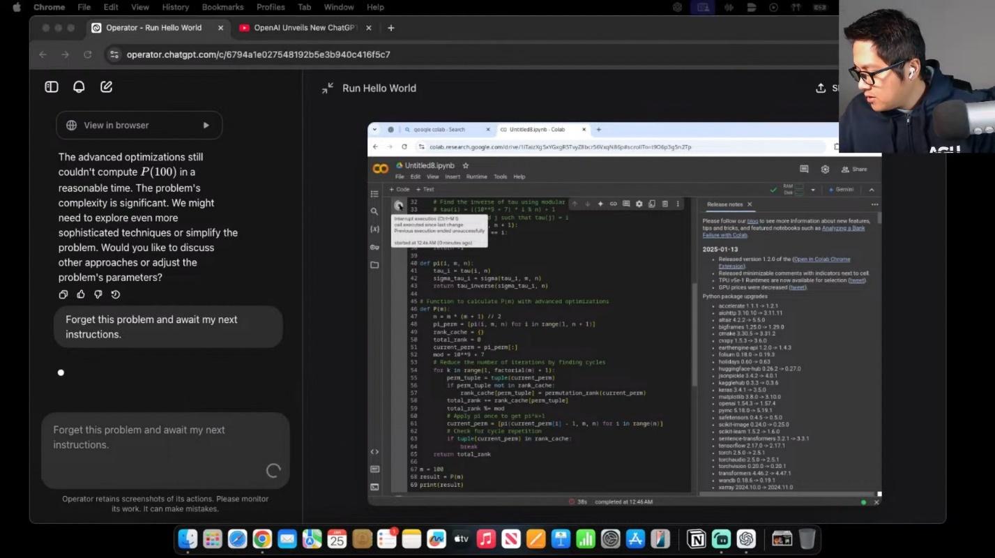The width and height of the screenshot is (995, 558).
Task: Switch to Operator - Run Hello World tab
Action: click(x=158, y=28)
